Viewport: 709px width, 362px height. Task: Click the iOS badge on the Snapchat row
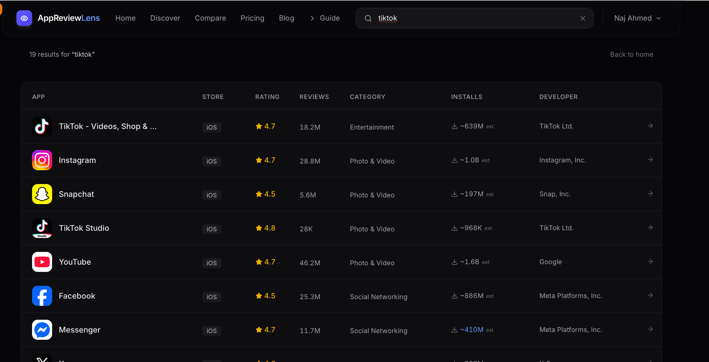click(211, 195)
